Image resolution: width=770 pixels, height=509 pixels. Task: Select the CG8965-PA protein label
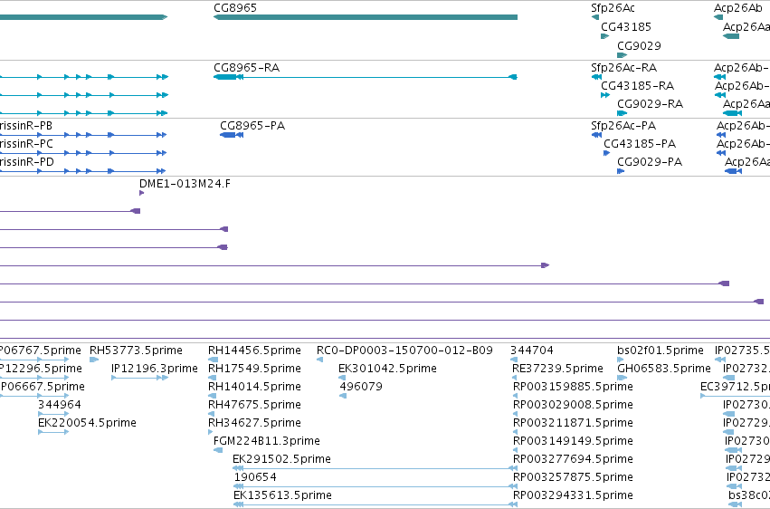click(252, 126)
